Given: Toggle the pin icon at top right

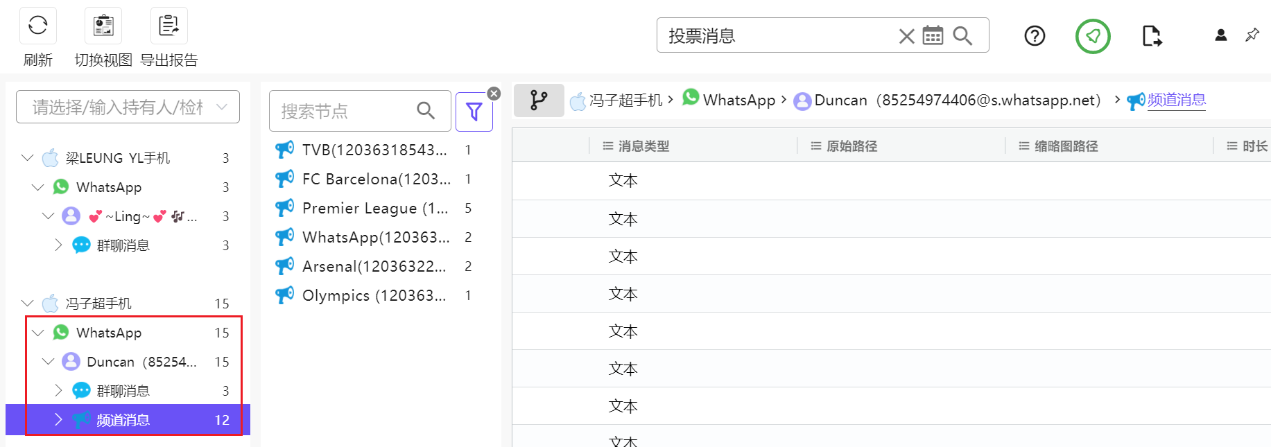Looking at the screenshot, I should coord(1252,35).
